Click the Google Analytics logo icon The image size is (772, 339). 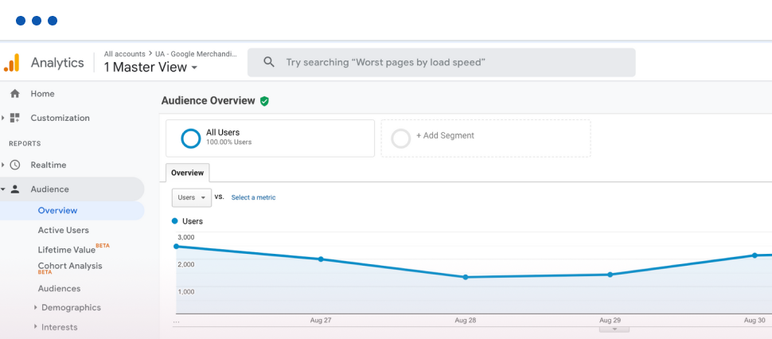[x=12, y=63]
